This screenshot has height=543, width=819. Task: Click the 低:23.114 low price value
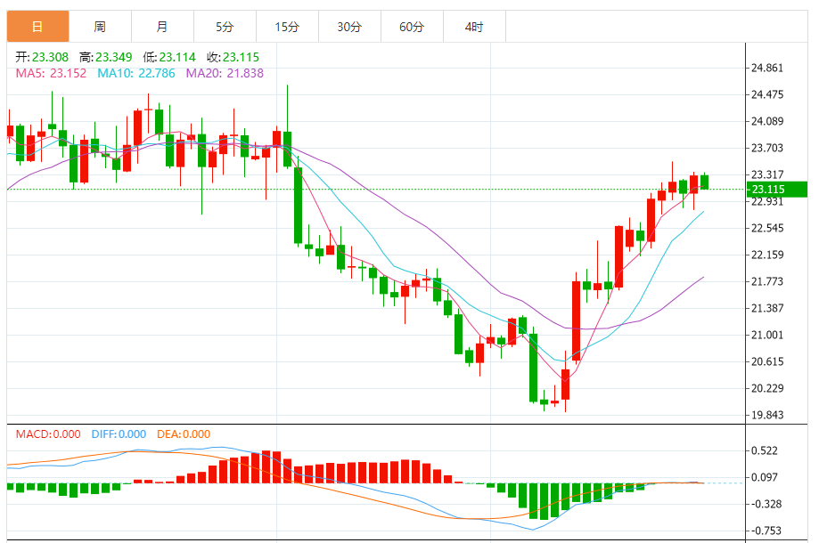pos(169,57)
